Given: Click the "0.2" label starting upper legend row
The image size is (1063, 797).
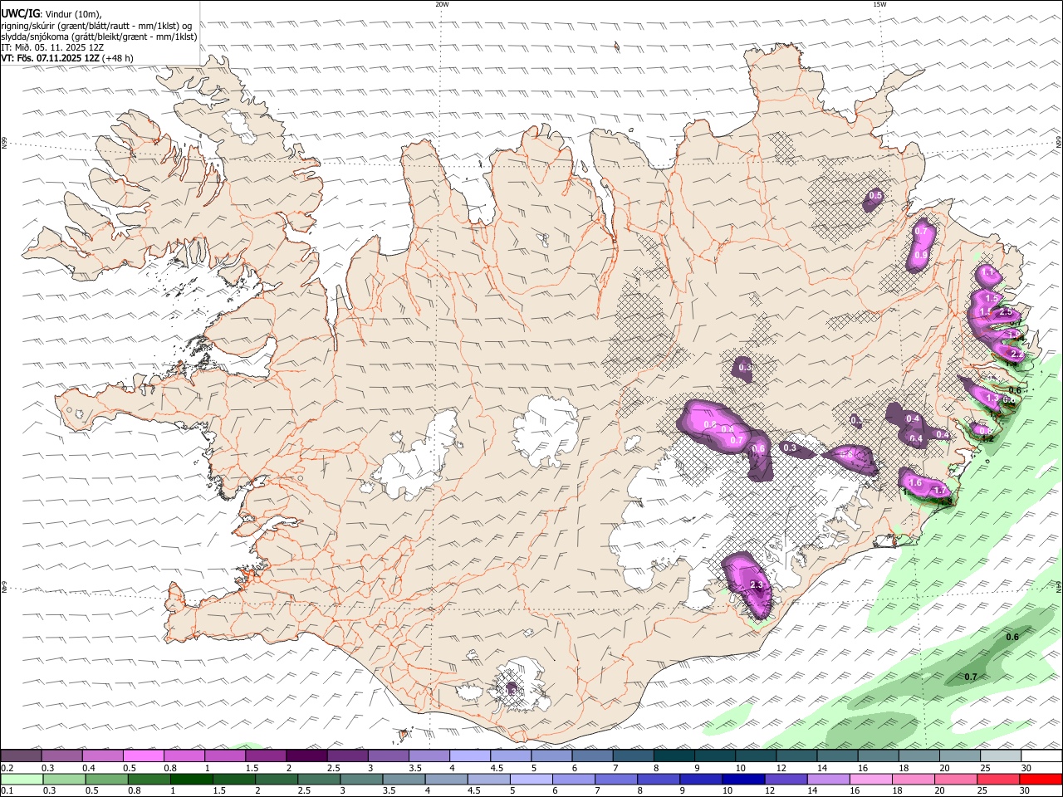Looking at the screenshot, I should point(6,768).
